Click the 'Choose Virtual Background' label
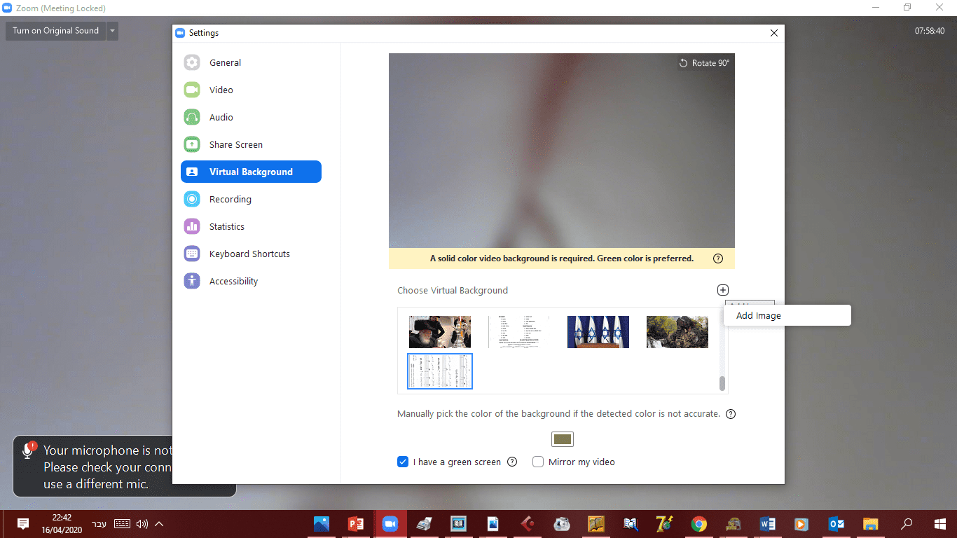The image size is (957, 538). [x=453, y=290]
